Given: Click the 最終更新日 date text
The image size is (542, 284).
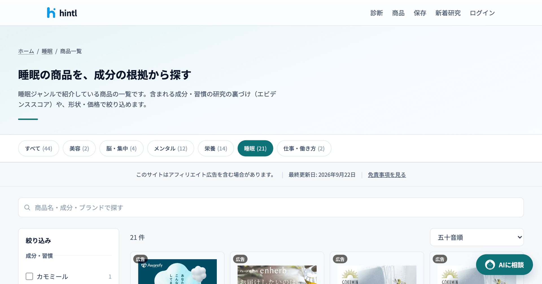Looking at the screenshot, I should (x=322, y=175).
